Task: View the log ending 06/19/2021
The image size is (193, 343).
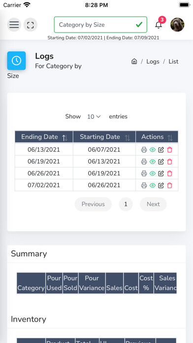Action: pyautogui.click(x=153, y=162)
